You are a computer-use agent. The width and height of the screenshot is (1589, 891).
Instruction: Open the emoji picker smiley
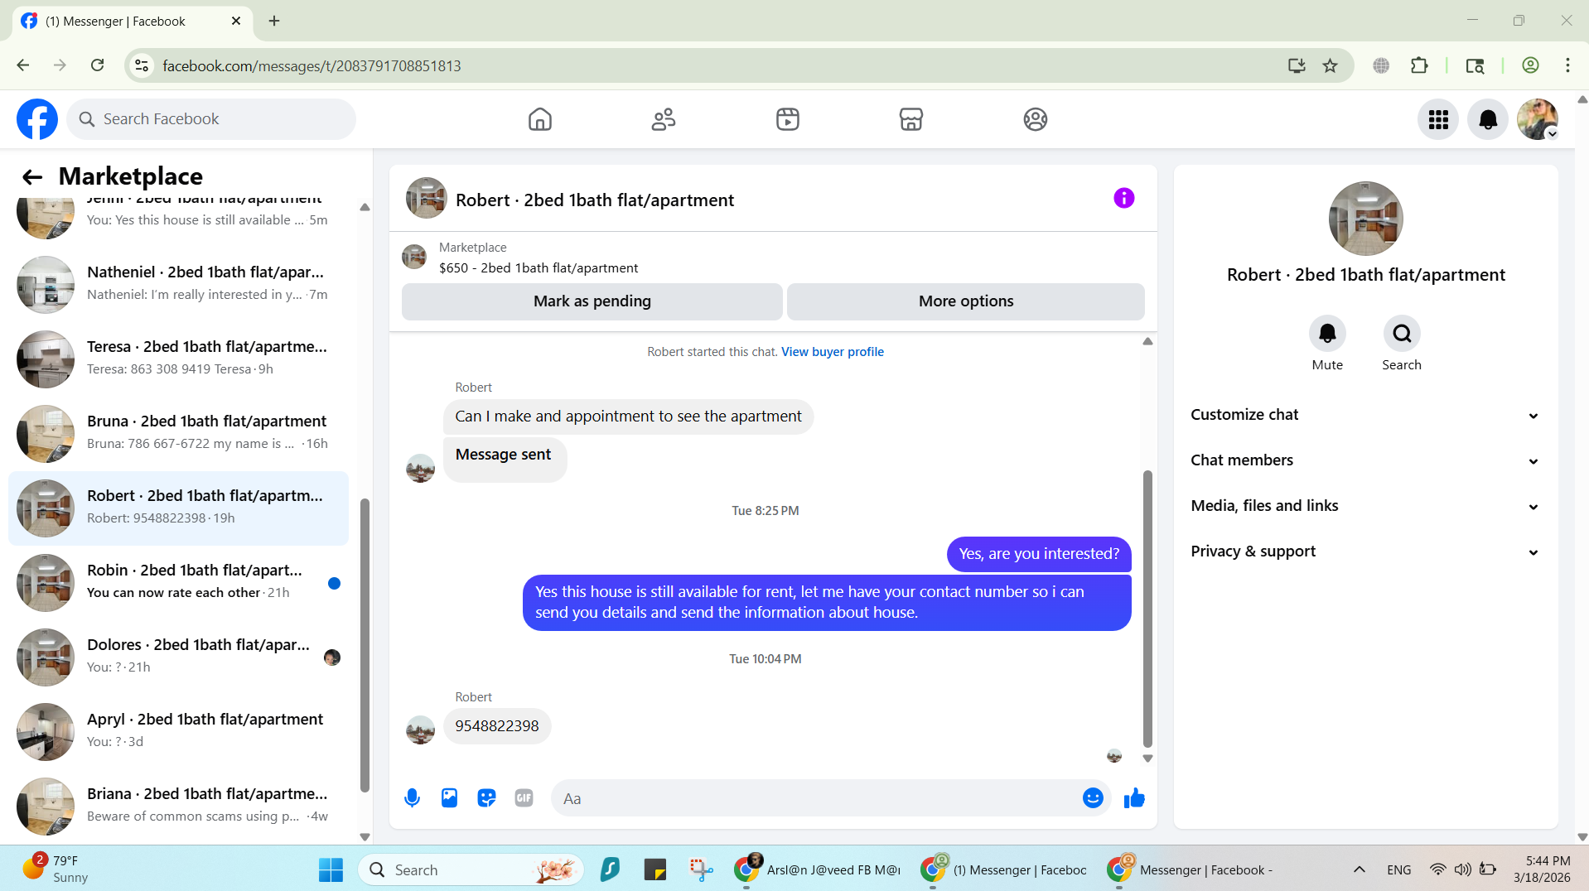[x=1093, y=798]
